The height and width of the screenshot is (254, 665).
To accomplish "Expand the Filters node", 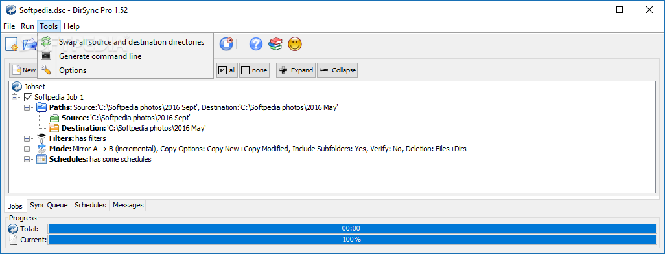I will (27, 138).
